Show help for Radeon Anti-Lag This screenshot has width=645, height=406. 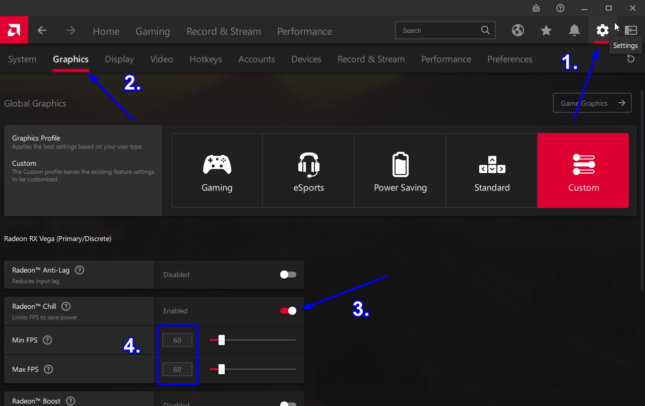click(80, 270)
